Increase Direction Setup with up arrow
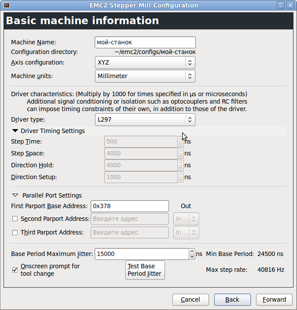The height and width of the screenshot is (310, 297). click(180, 174)
